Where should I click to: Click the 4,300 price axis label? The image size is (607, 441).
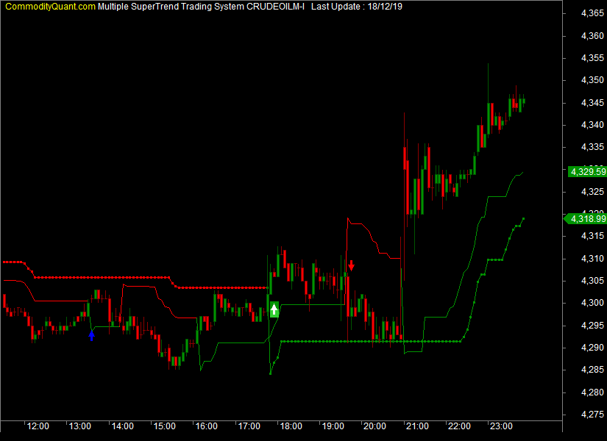click(x=592, y=303)
